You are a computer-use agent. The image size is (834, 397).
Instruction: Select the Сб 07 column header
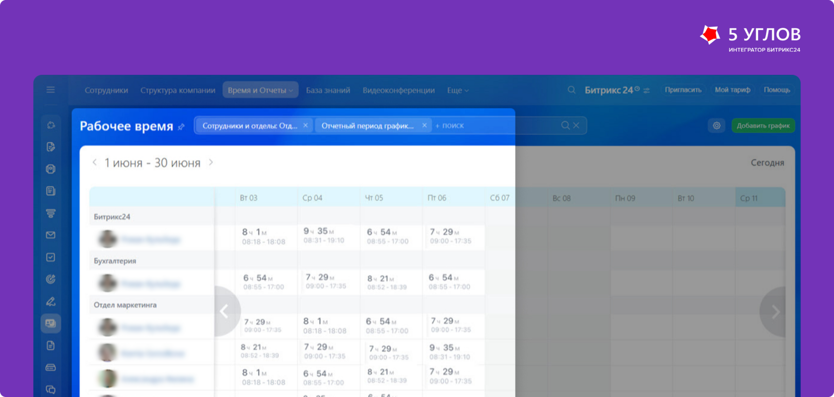[499, 198]
